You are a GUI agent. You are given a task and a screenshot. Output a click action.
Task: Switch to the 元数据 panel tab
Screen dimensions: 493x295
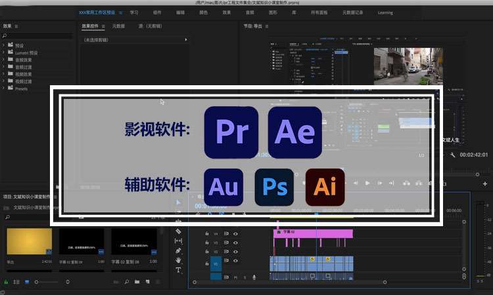point(118,26)
